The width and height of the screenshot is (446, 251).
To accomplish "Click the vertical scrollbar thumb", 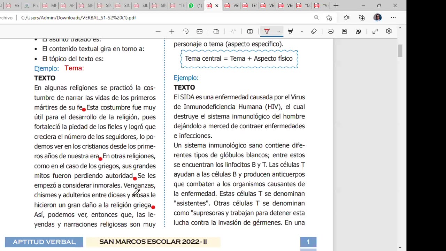I will pos(400,51).
